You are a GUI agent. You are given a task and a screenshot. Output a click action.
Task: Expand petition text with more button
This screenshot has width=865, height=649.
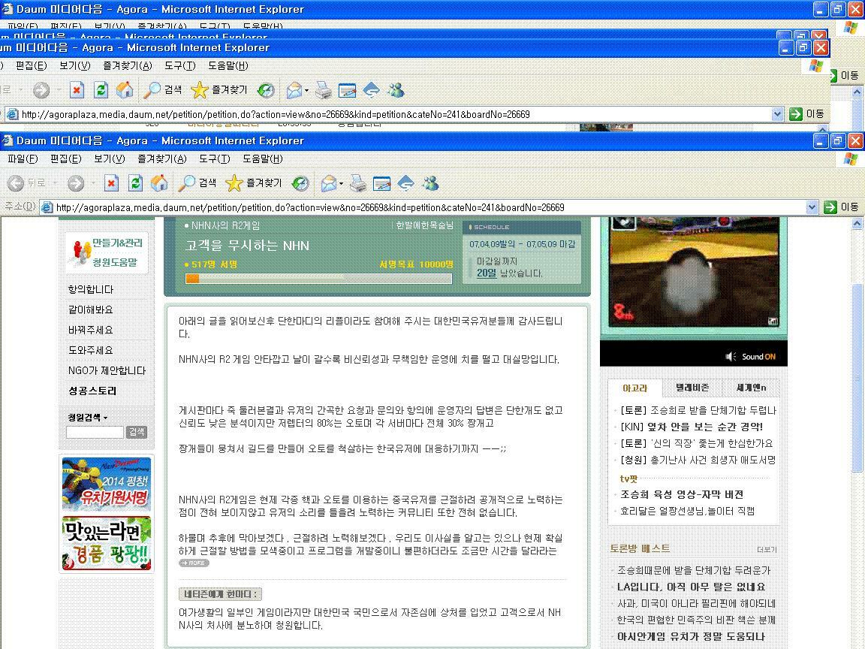(x=194, y=563)
